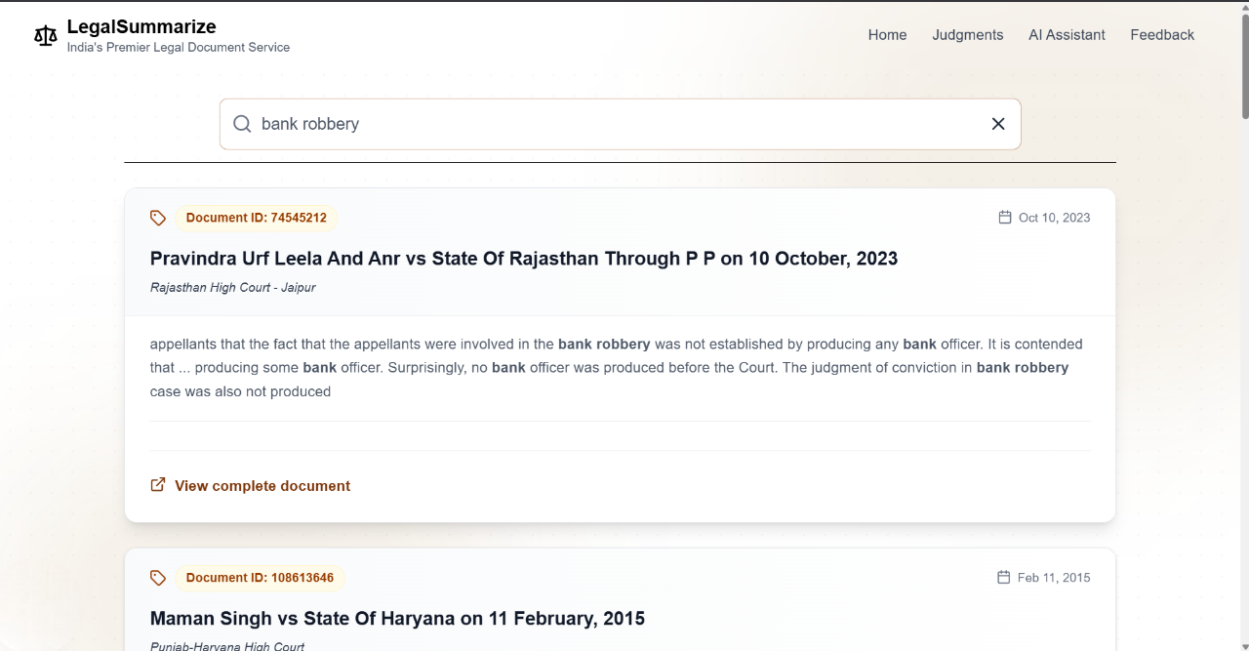The image size is (1249, 651).
Task: Open the AI Assistant page
Action: (x=1067, y=35)
